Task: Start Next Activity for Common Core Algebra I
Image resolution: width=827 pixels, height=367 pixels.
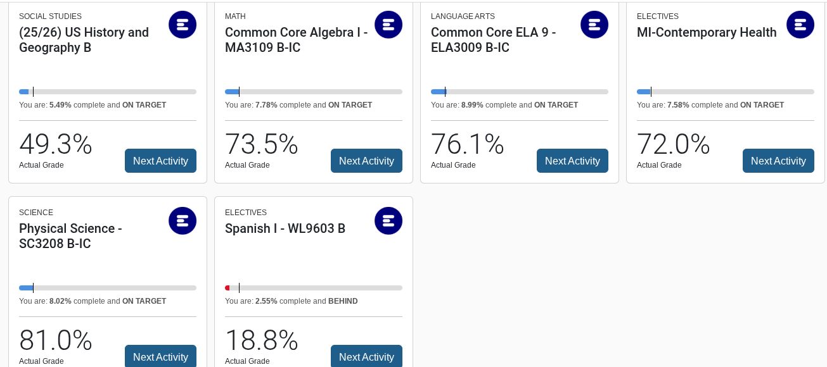Action: coord(366,161)
